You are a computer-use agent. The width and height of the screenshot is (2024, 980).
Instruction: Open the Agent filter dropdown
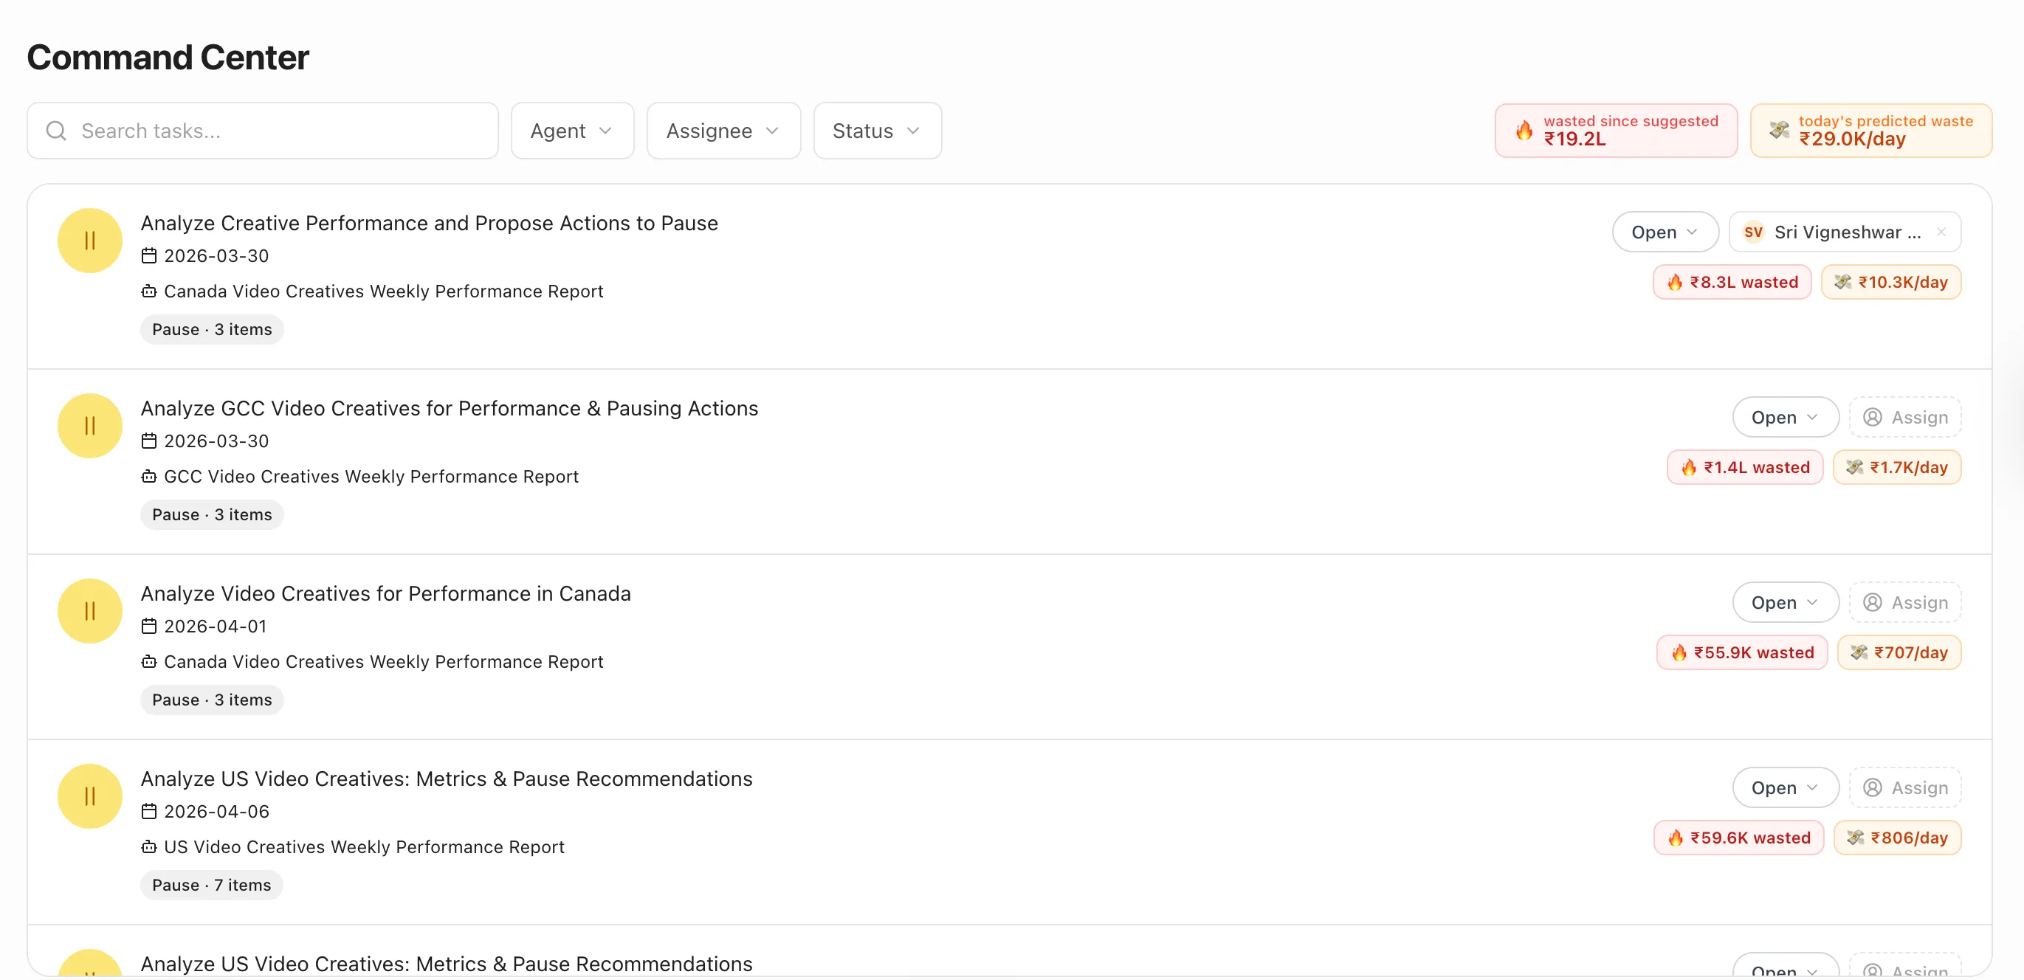click(572, 131)
